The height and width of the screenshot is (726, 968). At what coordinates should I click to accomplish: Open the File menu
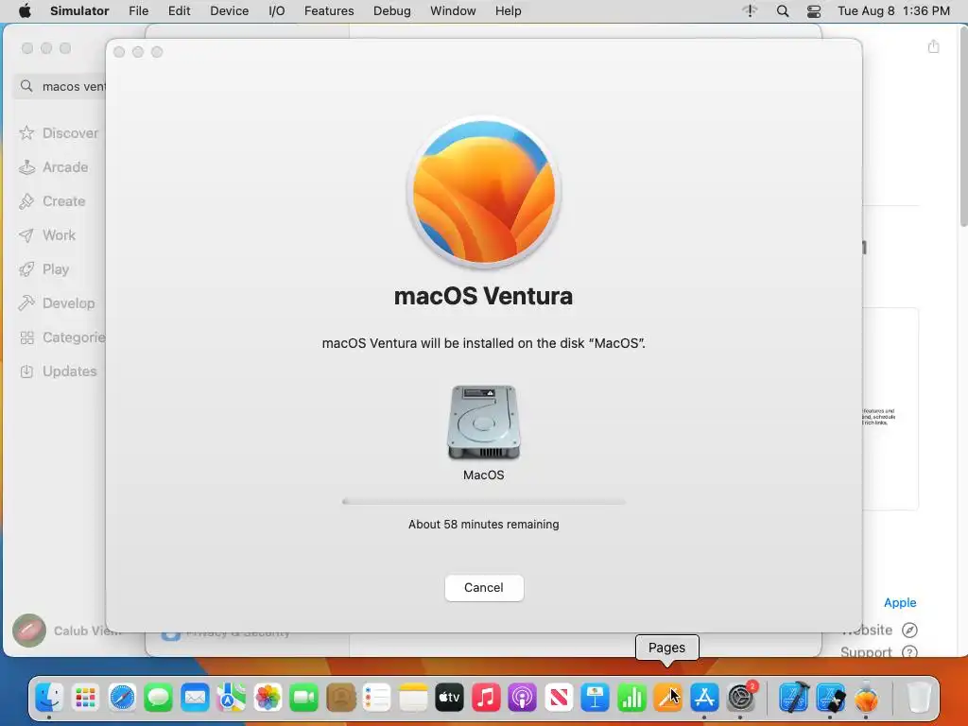point(138,11)
